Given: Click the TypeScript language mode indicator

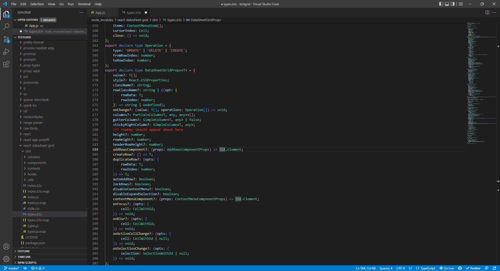Looking at the screenshot, I should [x=428, y=268].
